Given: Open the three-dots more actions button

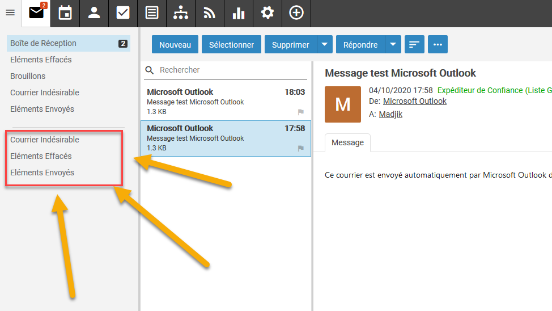Looking at the screenshot, I should tap(438, 45).
